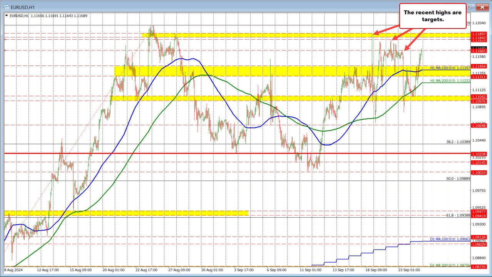Click the 1.11454 red price label
The image size is (492, 277).
pyautogui.click(x=479, y=66)
